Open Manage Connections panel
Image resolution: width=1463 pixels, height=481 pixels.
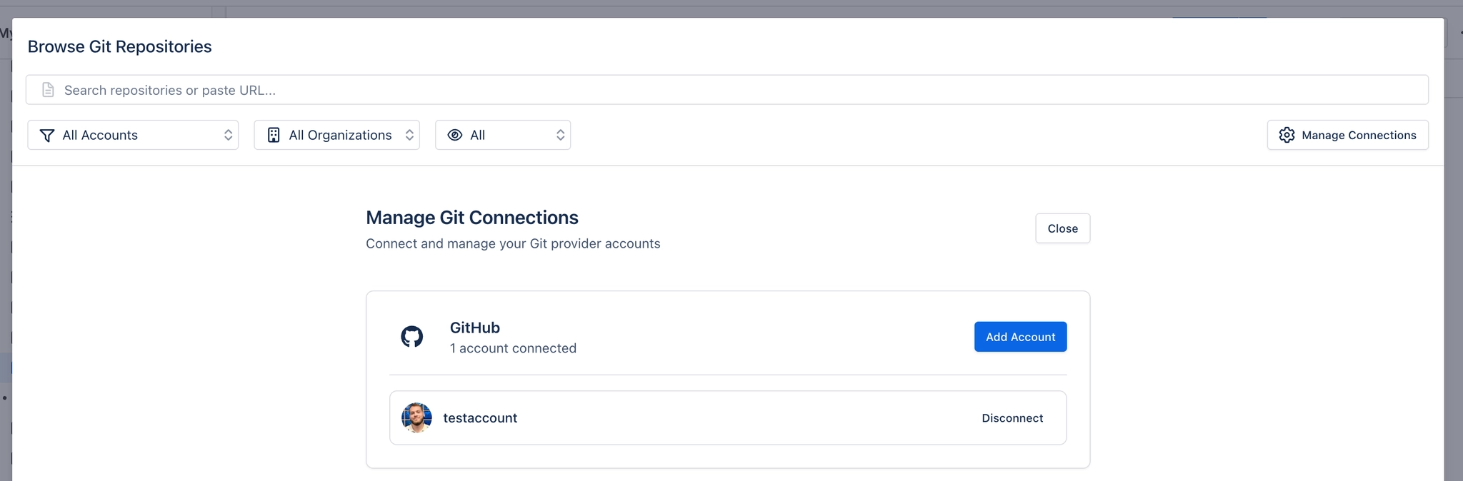pyautogui.click(x=1347, y=135)
